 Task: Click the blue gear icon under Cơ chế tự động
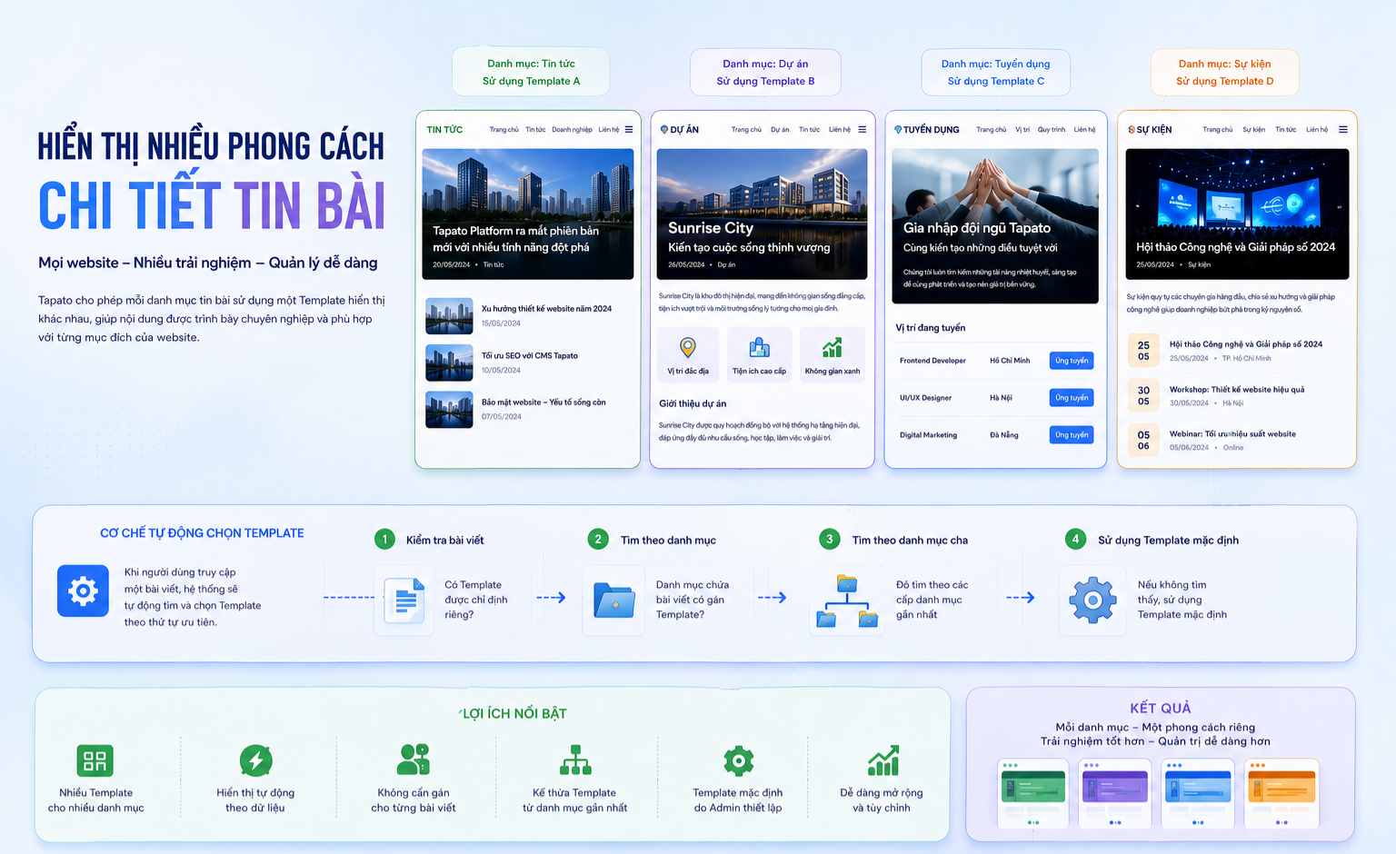(x=83, y=591)
